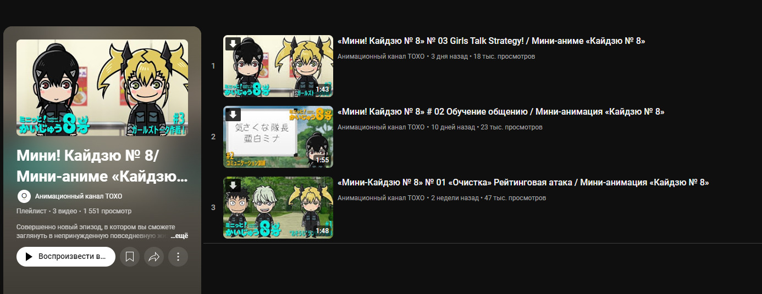Save playlist with the bookmark icon
762x294 pixels.
[130, 257]
